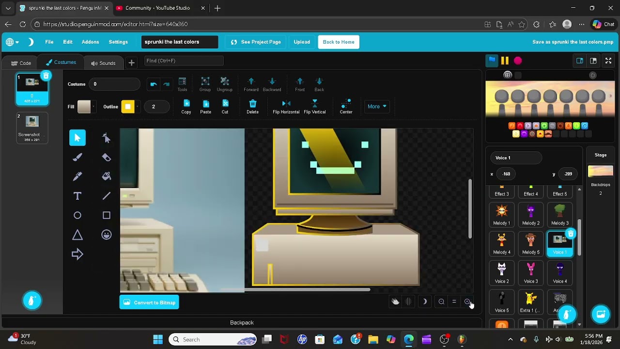The width and height of the screenshot is (620, 349).
Task: Open the Outline color picker
Action: coord(130,107)
